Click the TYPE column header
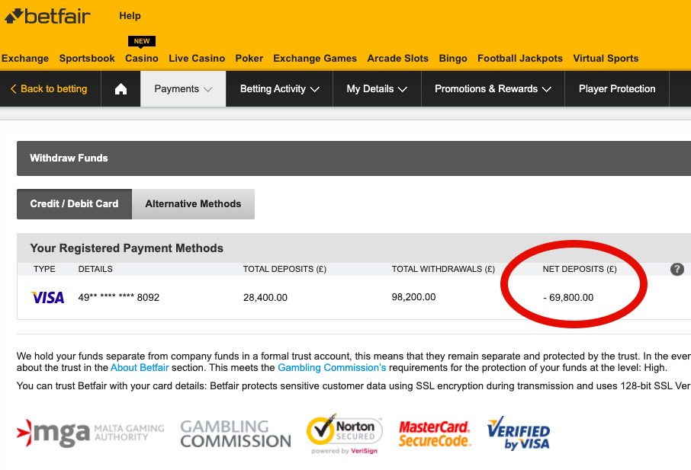Screen dimensions: 691x470 pos(44,269)
